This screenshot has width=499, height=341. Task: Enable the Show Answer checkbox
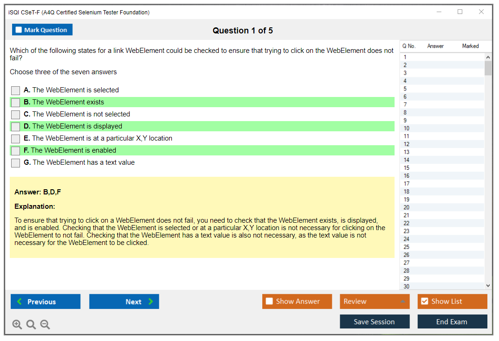269,302
